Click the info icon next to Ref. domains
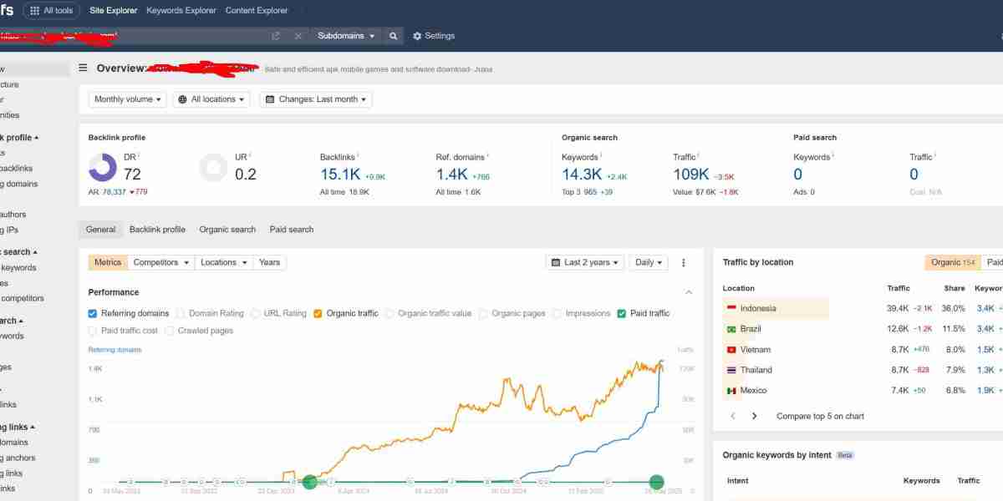The width and height of the screenshot is (1003, 501). tap(487, 155)
